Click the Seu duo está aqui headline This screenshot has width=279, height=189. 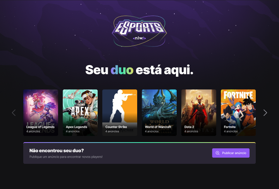pyautogui.click(x=139, y=70)
